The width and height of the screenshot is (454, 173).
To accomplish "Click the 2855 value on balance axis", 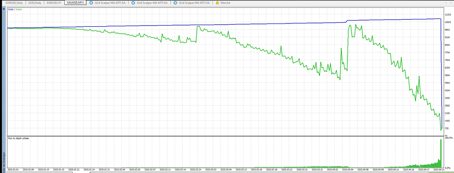I will pos(448,106).
